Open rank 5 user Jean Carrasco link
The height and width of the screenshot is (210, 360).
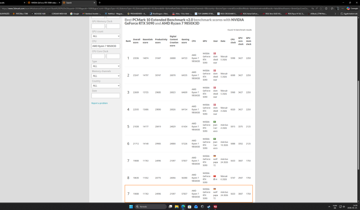click(215, 128)
